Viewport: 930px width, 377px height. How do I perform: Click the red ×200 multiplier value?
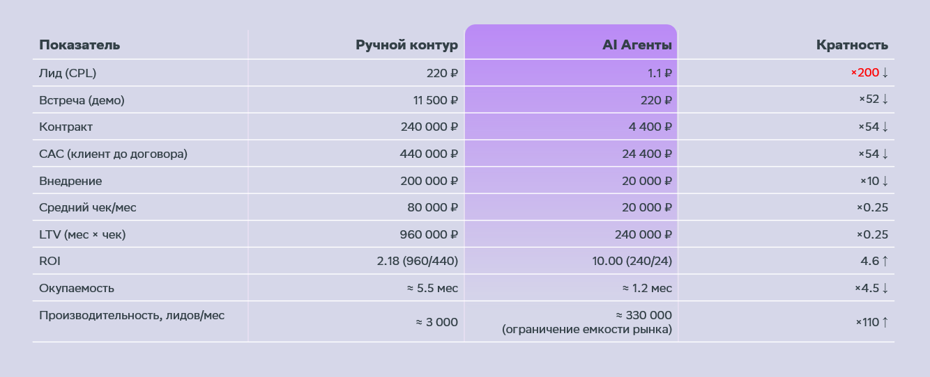click(x=864, y=73)
